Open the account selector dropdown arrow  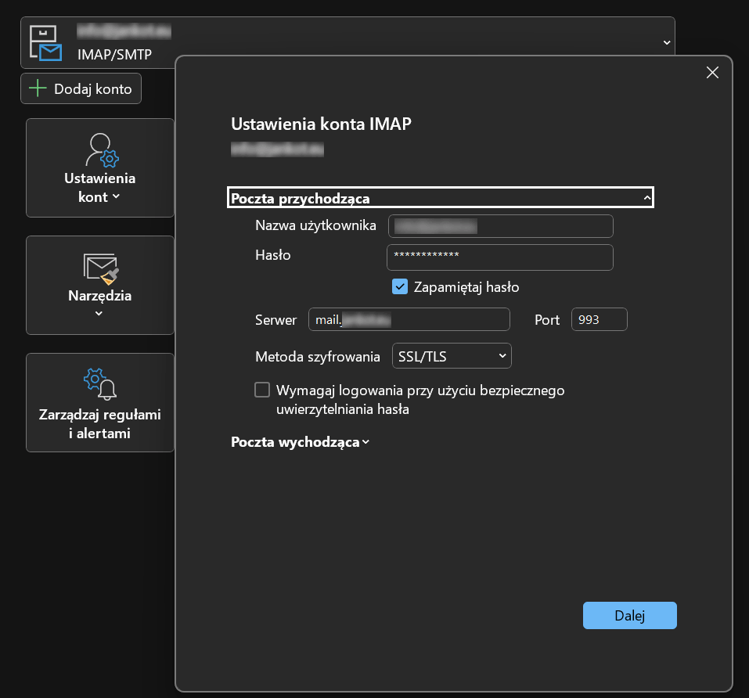pyautogui.click(x=666, y=42)
